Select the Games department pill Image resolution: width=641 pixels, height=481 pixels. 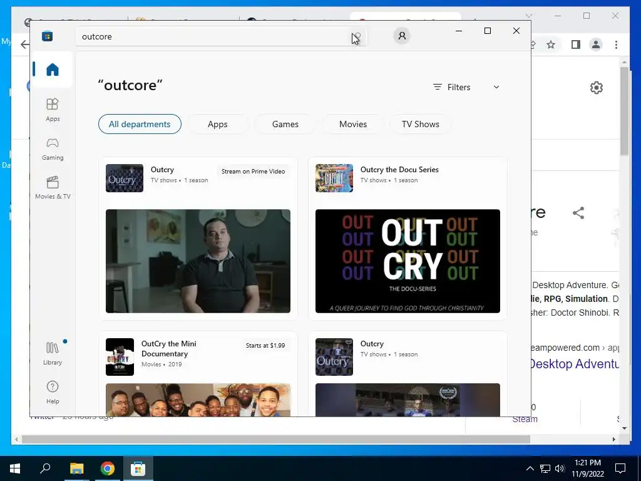tap(285, 124)
